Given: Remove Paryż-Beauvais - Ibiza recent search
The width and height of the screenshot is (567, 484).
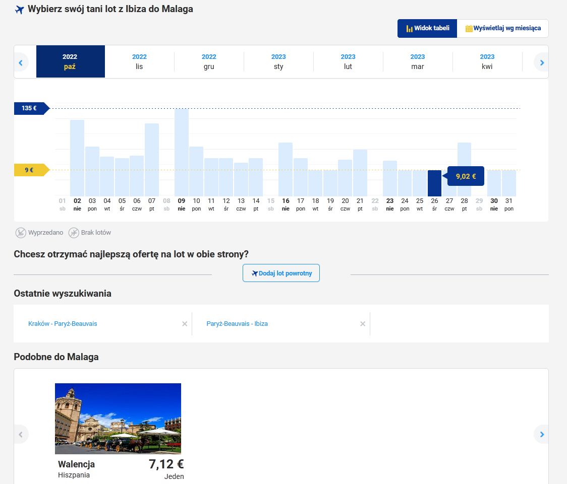Looking at the screenshot, I should click(362, 324).
